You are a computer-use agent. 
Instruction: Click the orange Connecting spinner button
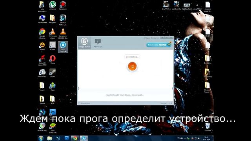point(132,66)
